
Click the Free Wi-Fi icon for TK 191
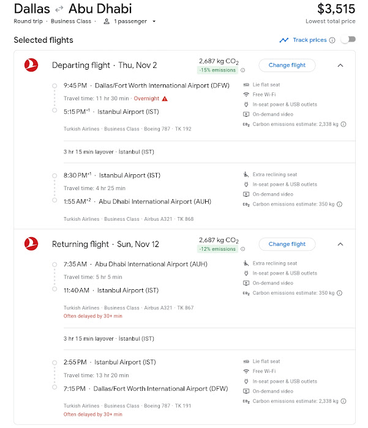pyautogui.click(x=246, y=371)
